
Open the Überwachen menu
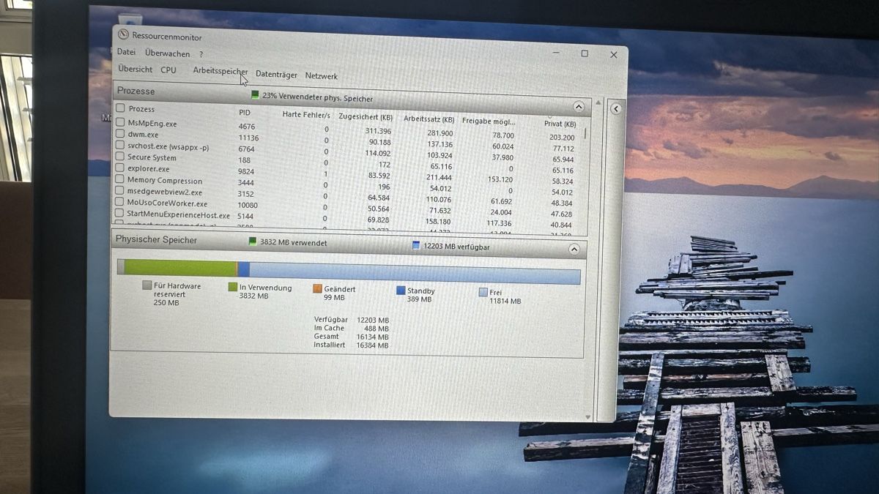coord(167,53)
